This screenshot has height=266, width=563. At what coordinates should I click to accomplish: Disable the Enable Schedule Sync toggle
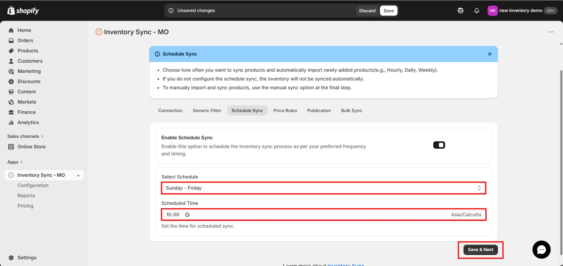point(439,145)
